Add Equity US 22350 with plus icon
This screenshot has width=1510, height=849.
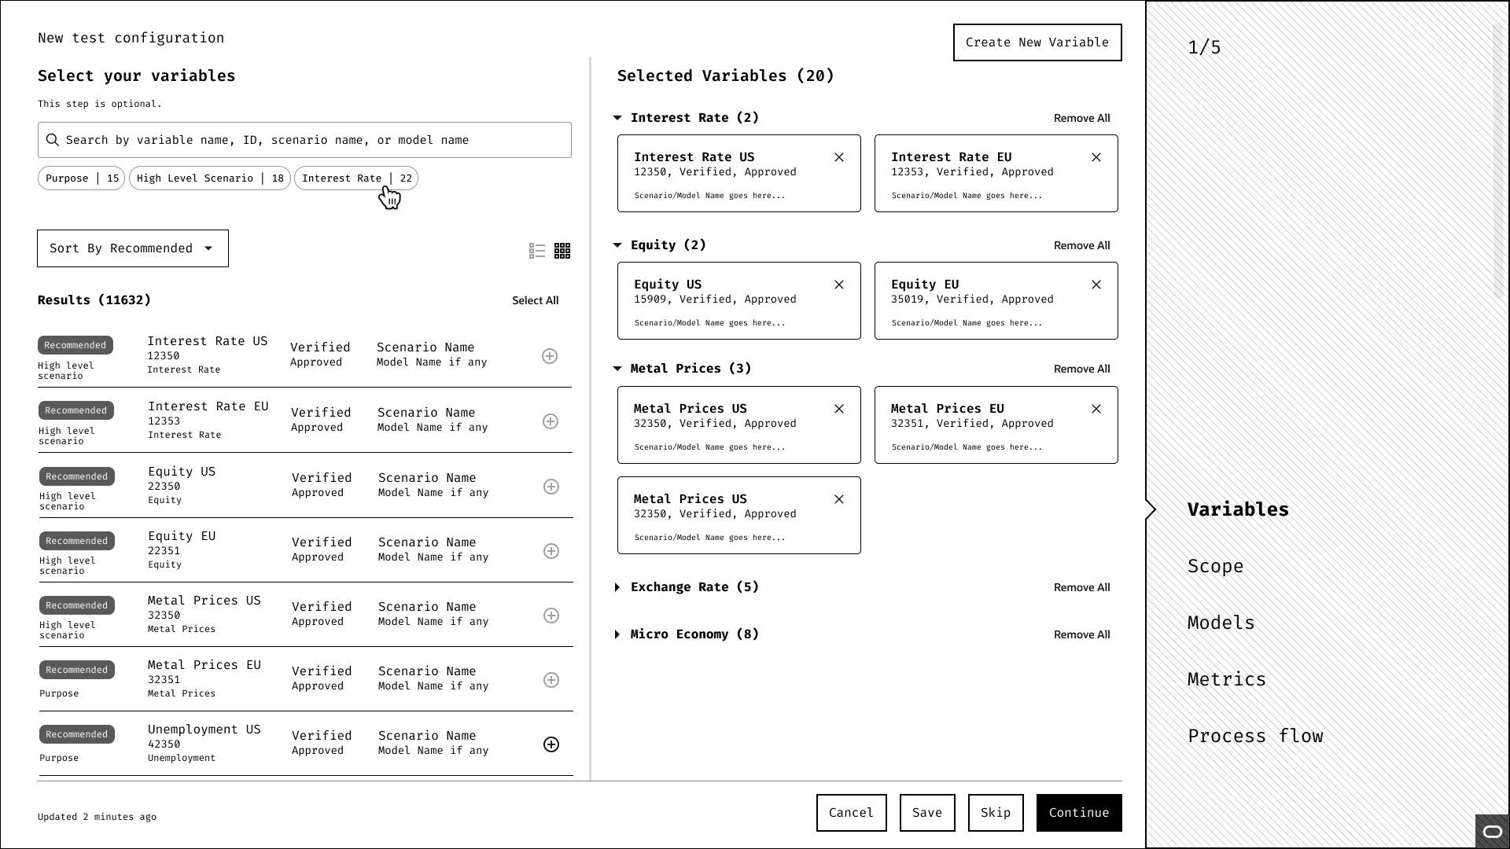551,487
